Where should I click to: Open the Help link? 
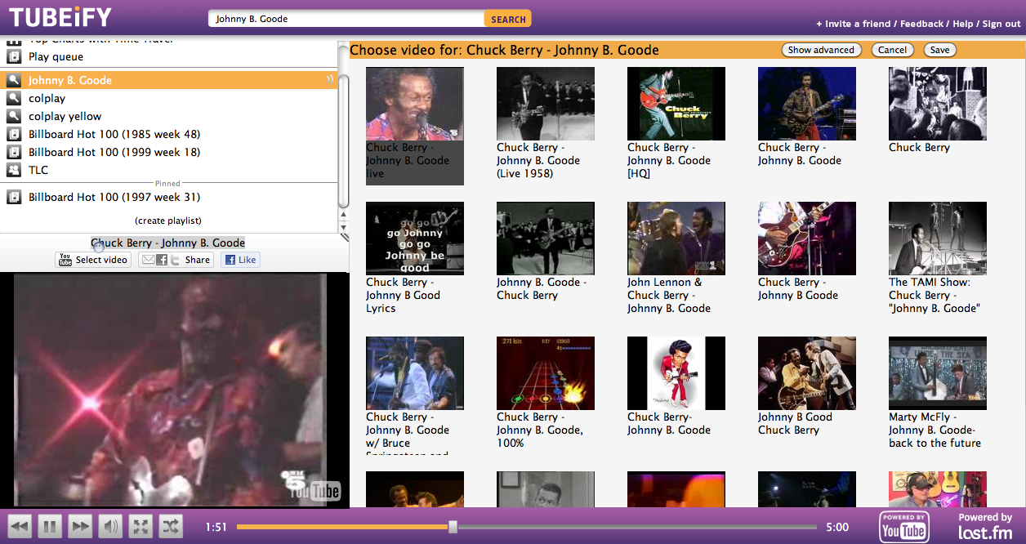(x=962, y=24)
